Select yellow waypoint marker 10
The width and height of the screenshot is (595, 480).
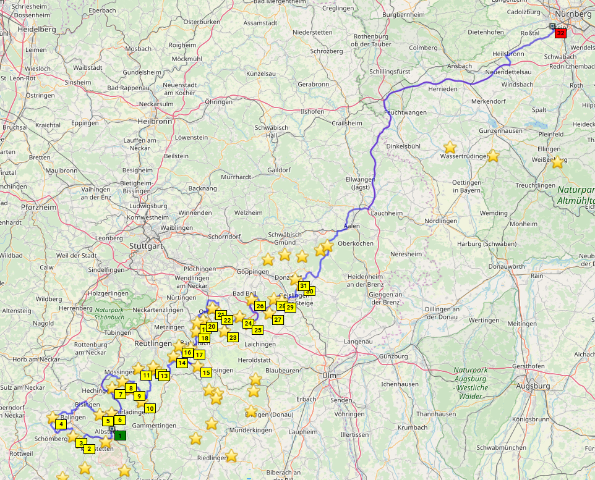(150, 408)
